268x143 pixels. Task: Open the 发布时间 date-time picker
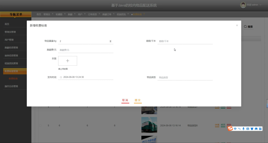pyautogui.click(x=86, y=77)
